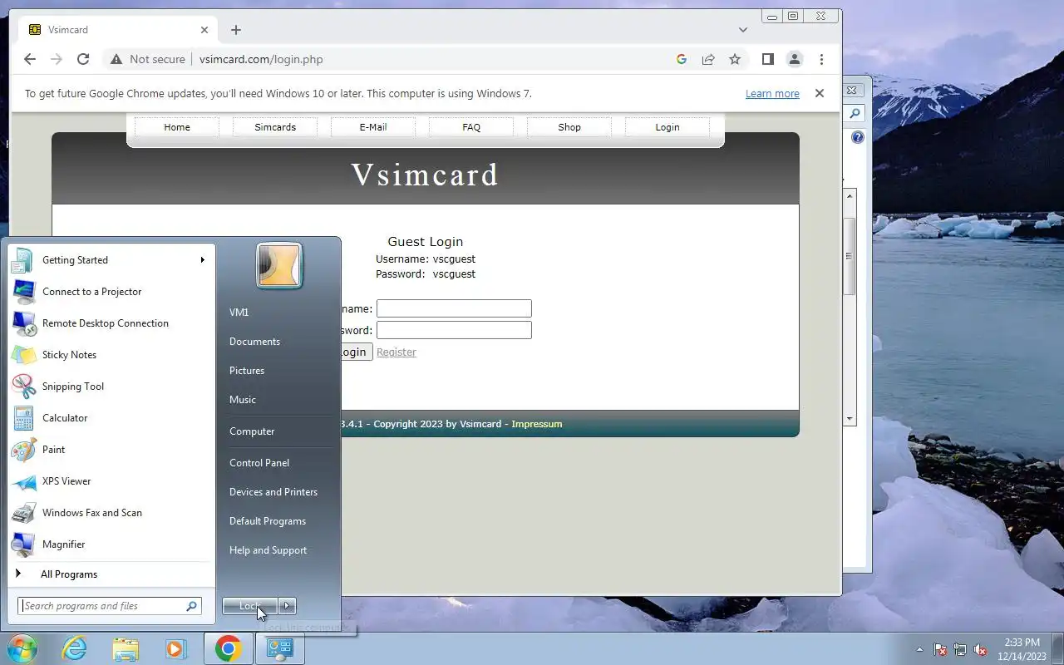Launch the Snipping Tool
Image resolution: width=1064 pixels, height=665 pixels.
[x=111, y=387]
